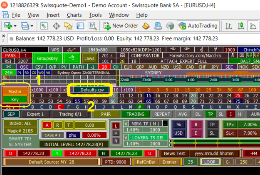
Task: Open the Window menu
Action: pyautogui.click(x=119, y=15)
